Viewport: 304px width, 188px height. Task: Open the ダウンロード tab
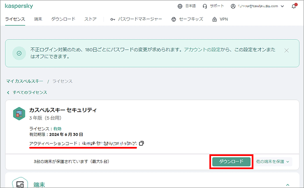pos(63,19)
